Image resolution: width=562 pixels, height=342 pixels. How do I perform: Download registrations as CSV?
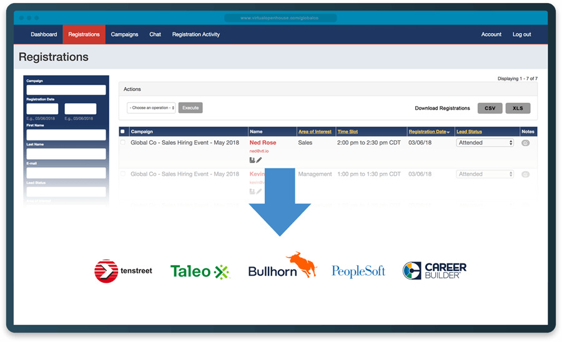pyautogui.click(x=490, y=108)
